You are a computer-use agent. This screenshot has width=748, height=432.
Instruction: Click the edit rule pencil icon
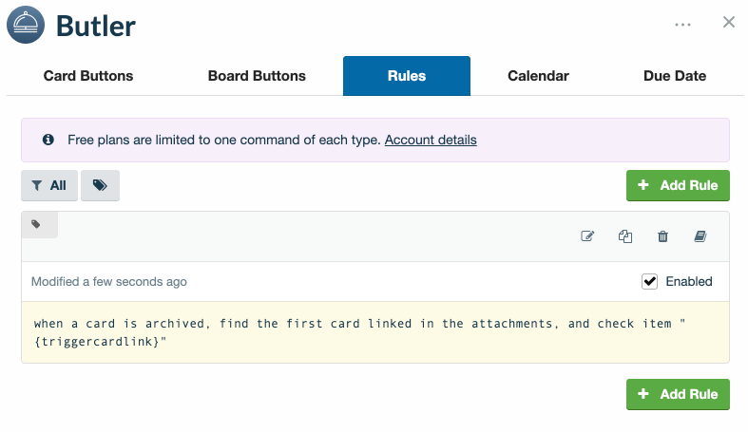(587, 236)
